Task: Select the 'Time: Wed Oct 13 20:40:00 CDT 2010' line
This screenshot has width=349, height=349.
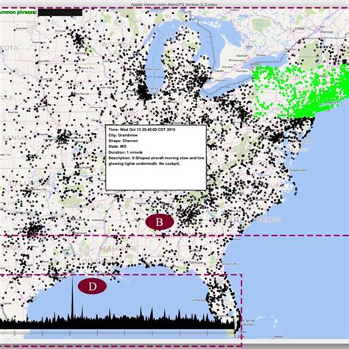Action: 142,130
